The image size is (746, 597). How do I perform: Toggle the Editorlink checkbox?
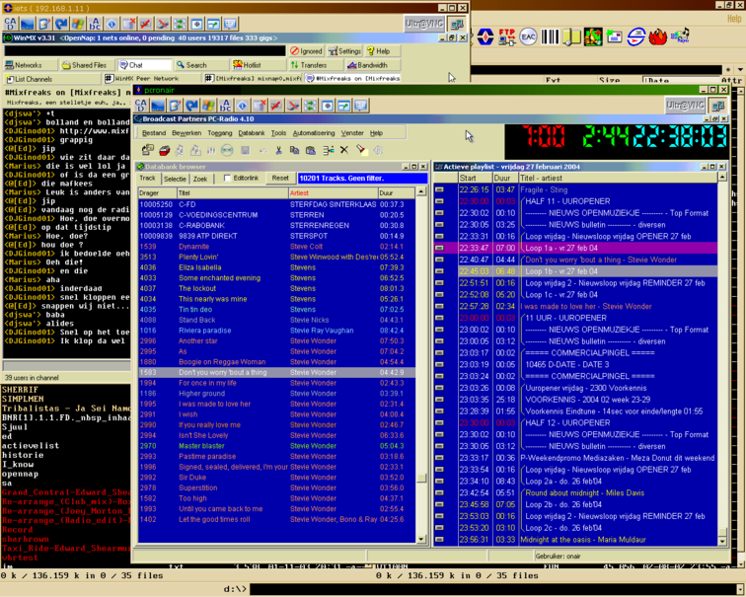pos(227,178)
